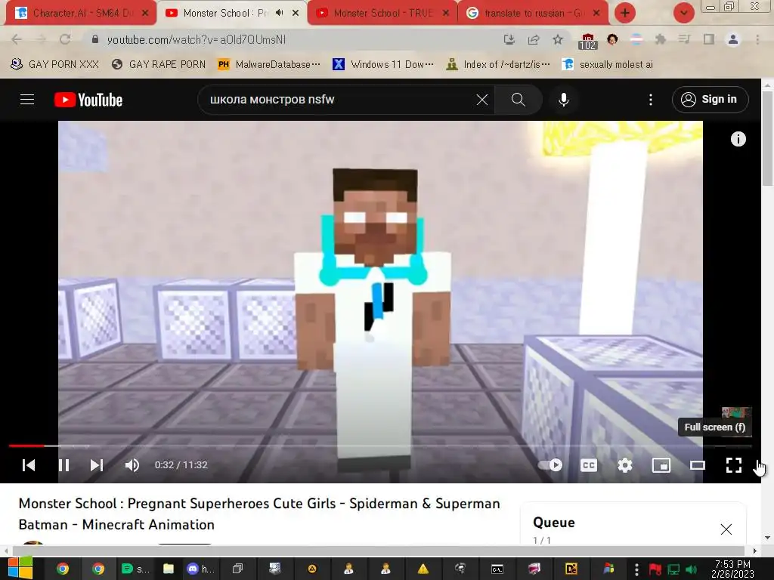Open File Explorer from the taskbar
The image size is (774, 580).
[169, 569]
